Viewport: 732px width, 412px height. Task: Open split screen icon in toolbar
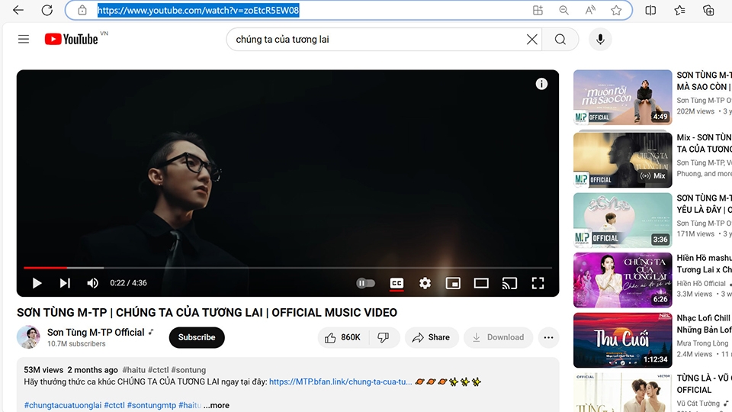click(x=650, y=10)
